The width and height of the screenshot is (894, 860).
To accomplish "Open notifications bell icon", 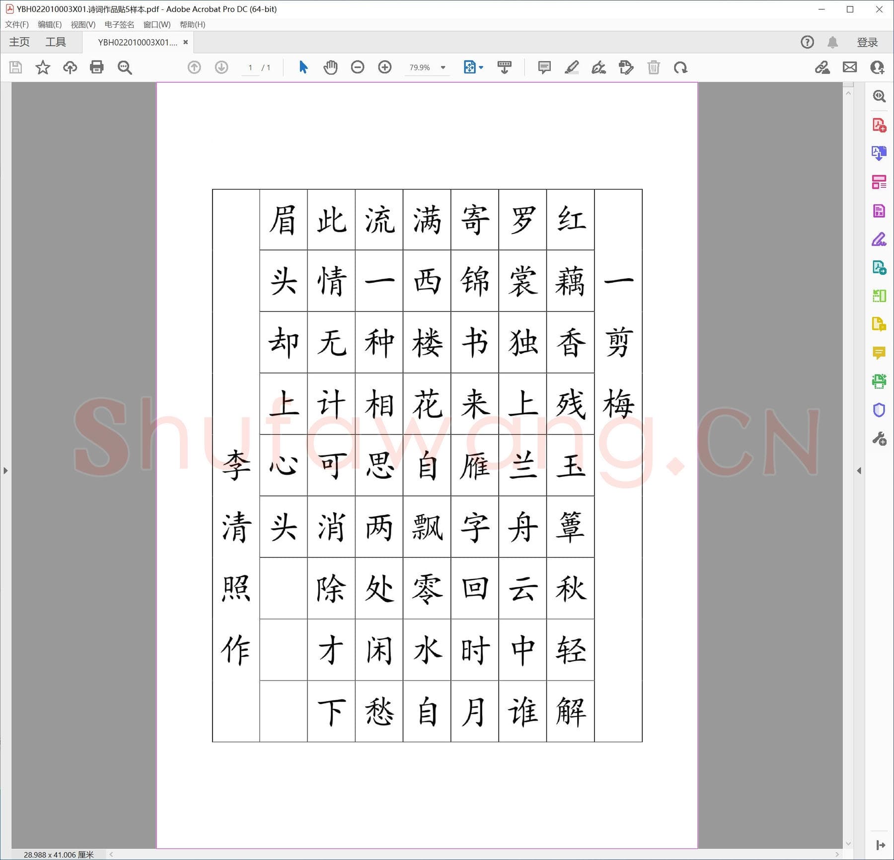I will pos(833,42).
